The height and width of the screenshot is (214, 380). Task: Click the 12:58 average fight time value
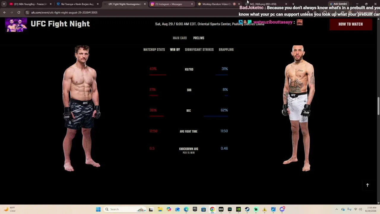click(153, 131)
